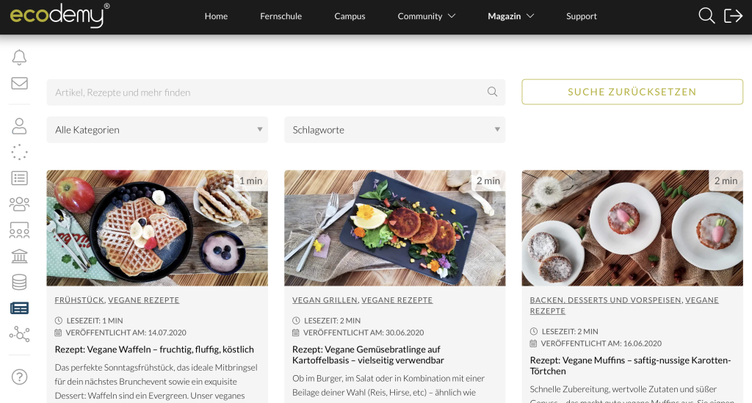This screenshot has height=403, width=752.
Task: Go to the Fernschule menu item
Action: pos(281,16)
